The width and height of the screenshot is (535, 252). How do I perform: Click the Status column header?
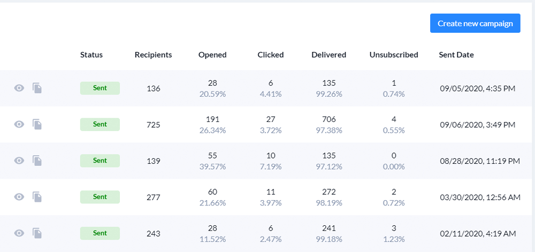(91, 55)
